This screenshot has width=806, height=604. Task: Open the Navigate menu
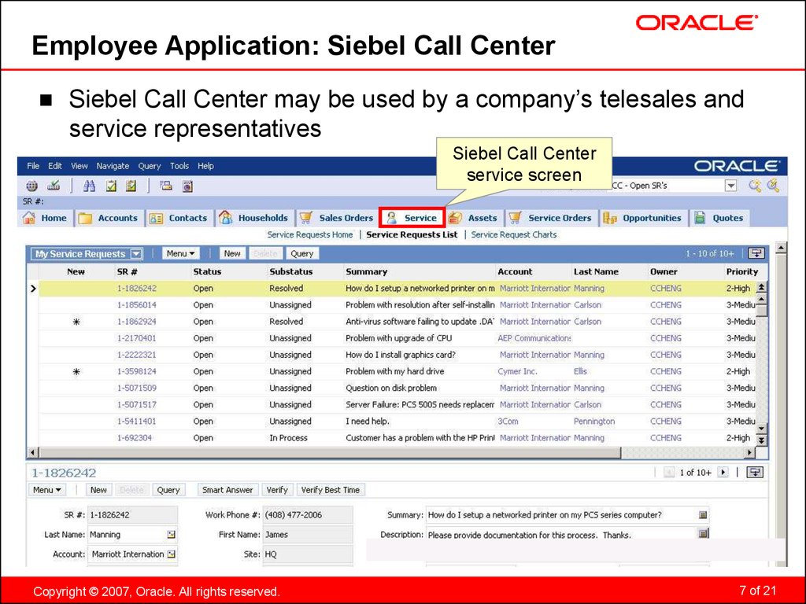coord(113,166)
